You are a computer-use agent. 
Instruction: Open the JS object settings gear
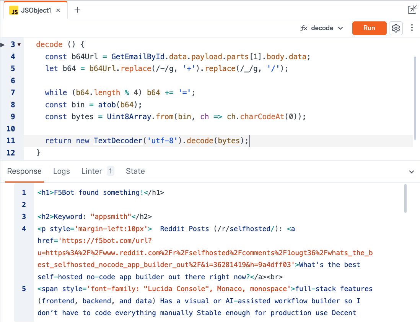pos(396,28)
